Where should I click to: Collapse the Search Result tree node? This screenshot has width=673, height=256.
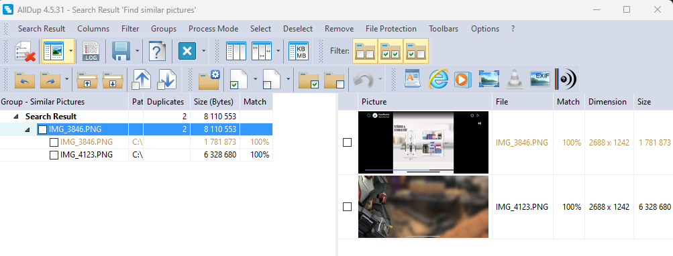click(15, 116)
